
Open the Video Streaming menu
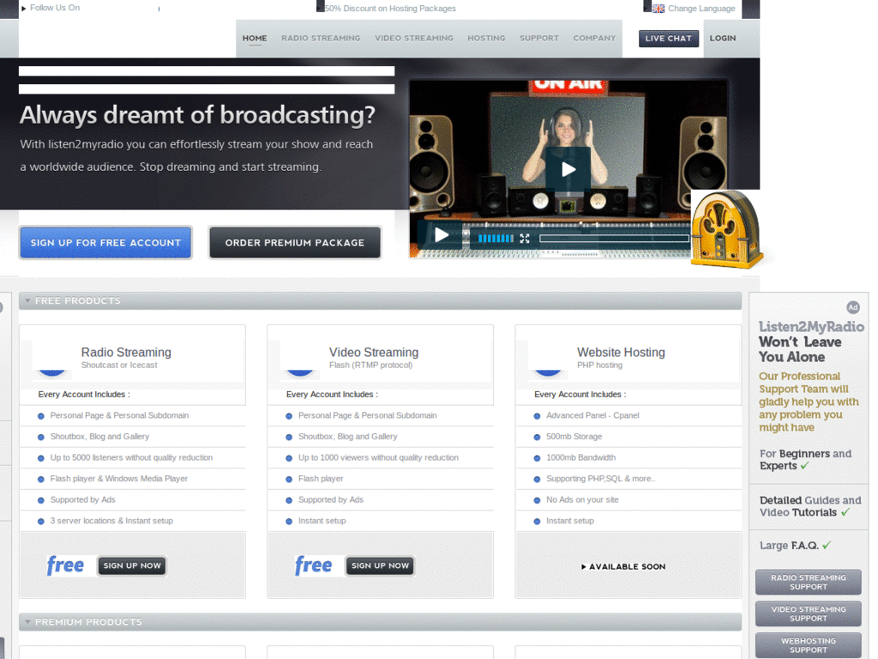click(414, 38)
